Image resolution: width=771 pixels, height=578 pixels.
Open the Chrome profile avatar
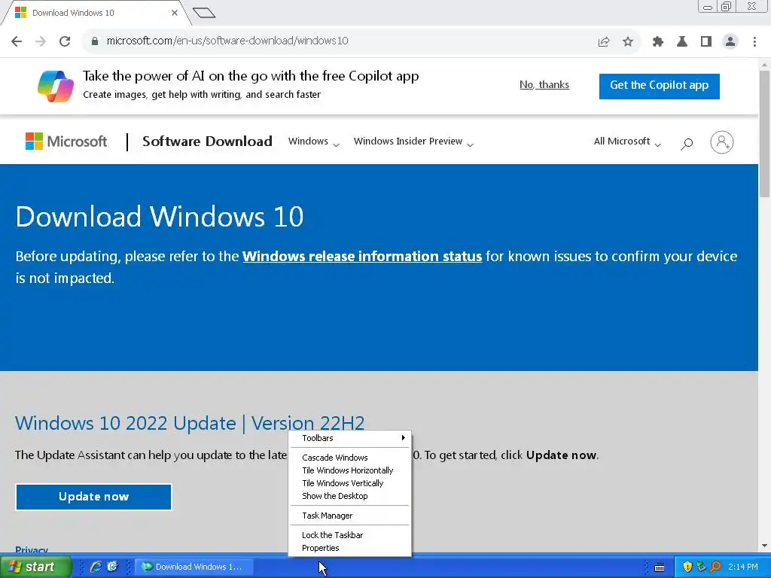click(x=730, y=42)
